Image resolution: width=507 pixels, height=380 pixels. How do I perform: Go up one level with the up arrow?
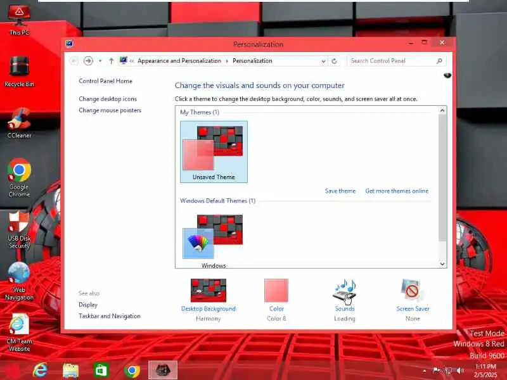pyautogui.click(x=112, y=61)
